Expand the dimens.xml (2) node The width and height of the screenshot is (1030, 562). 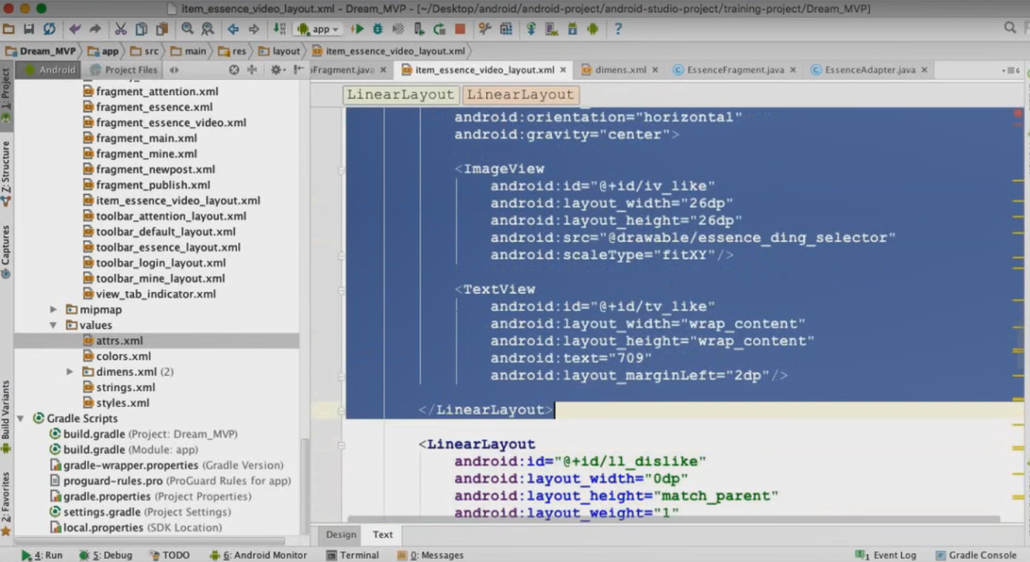coord(69,372)
